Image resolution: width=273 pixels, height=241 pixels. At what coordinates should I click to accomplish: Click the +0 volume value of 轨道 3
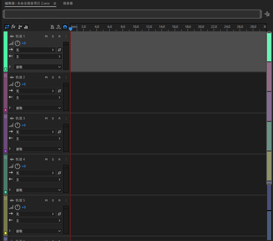click(x=24, y=125)
